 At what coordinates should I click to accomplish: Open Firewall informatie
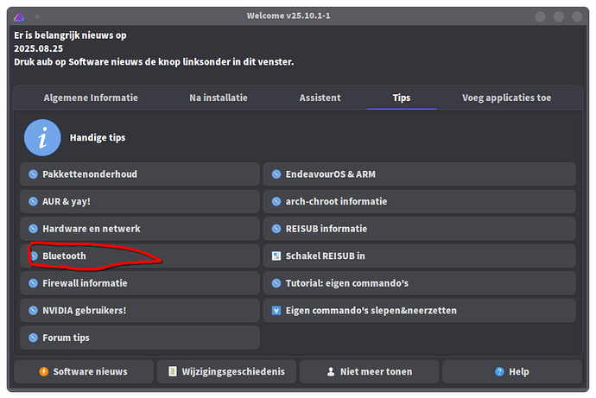(x=140, y=283)
